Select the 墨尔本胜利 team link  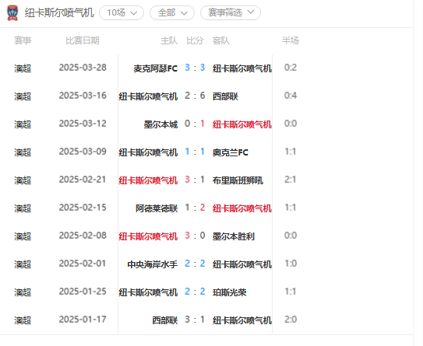(234, 236)
